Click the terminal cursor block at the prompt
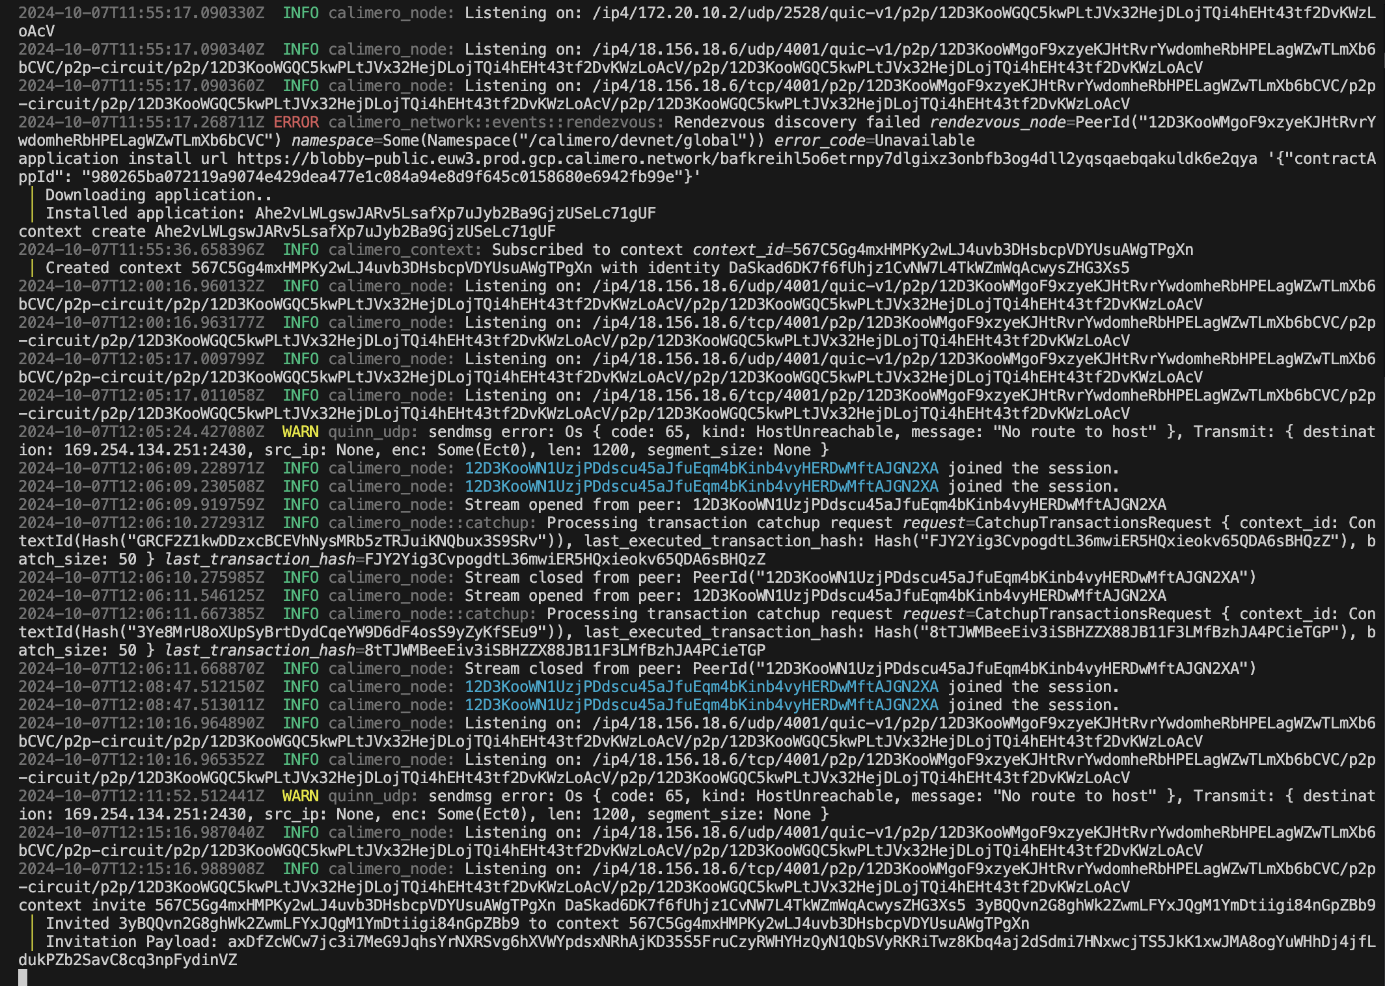The height and width of the screenshot is (986, 1385). pyautogui.click(x=23, y=978)
